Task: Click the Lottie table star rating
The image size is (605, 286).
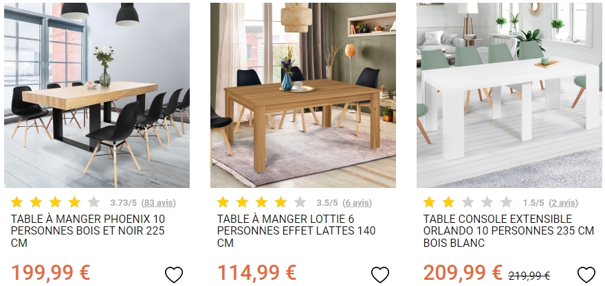Action: tap(261, 202)
